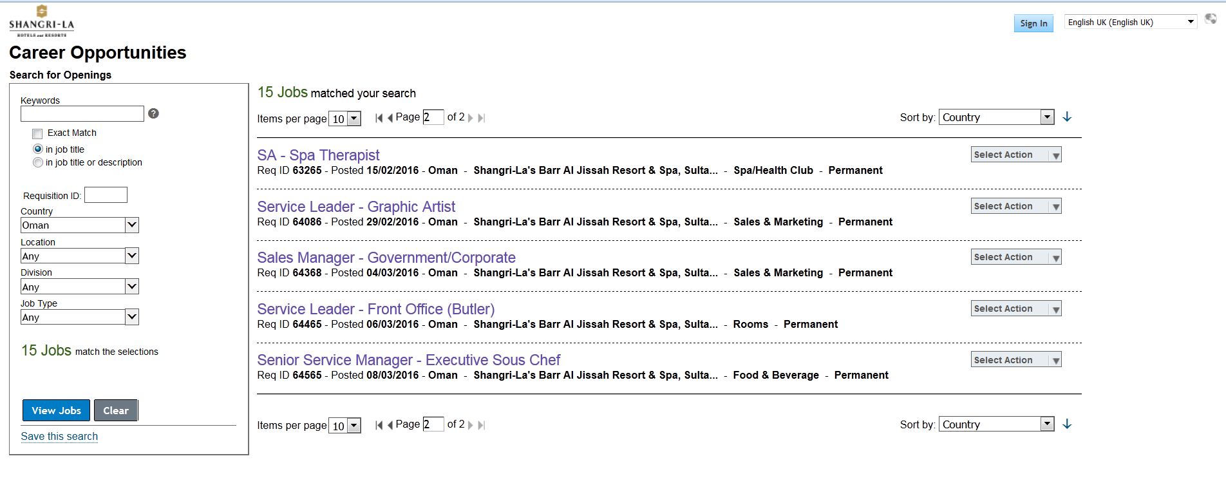Toggle sort direction arrow beside bottom Sort by

1067,424
